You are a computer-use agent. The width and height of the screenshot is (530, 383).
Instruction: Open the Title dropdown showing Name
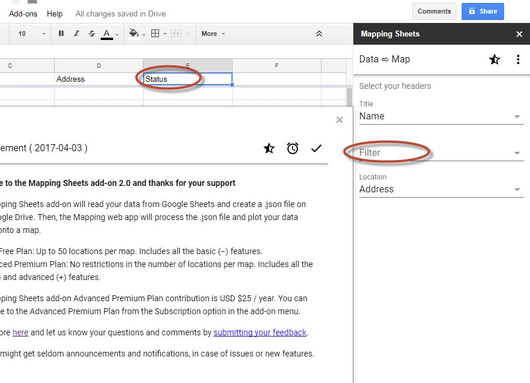pyautogui.click(x=441, y=116)
